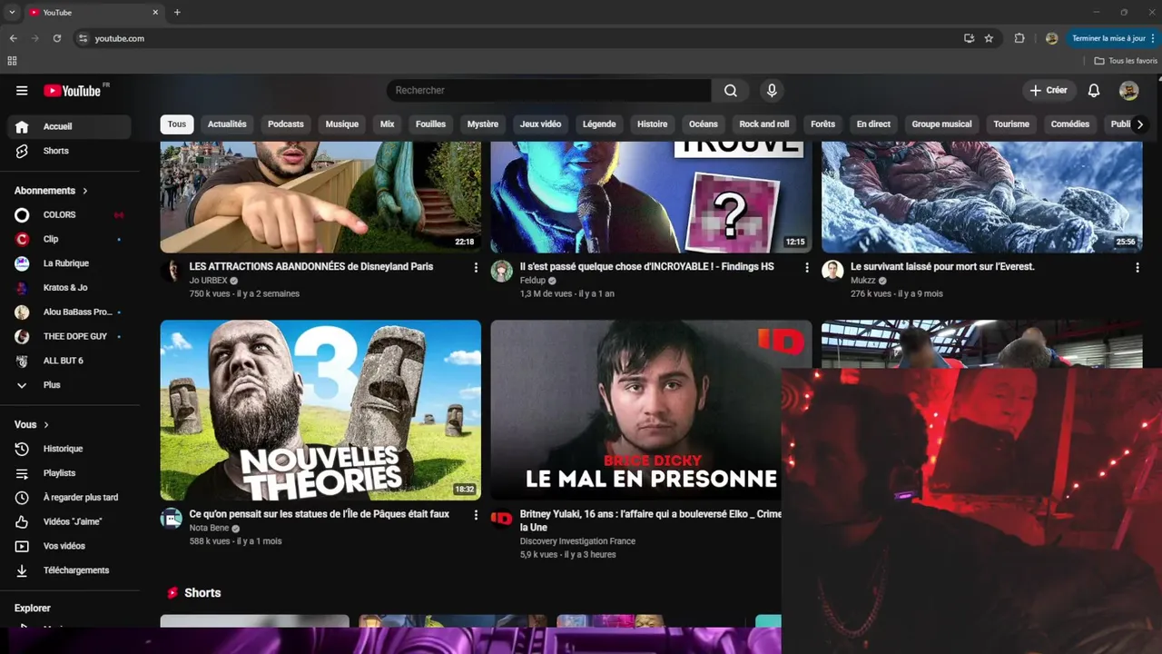Open the Chrome apps grid in bookmarks bar
This screenshot has height=654, width=1162.
click(12, 61)
